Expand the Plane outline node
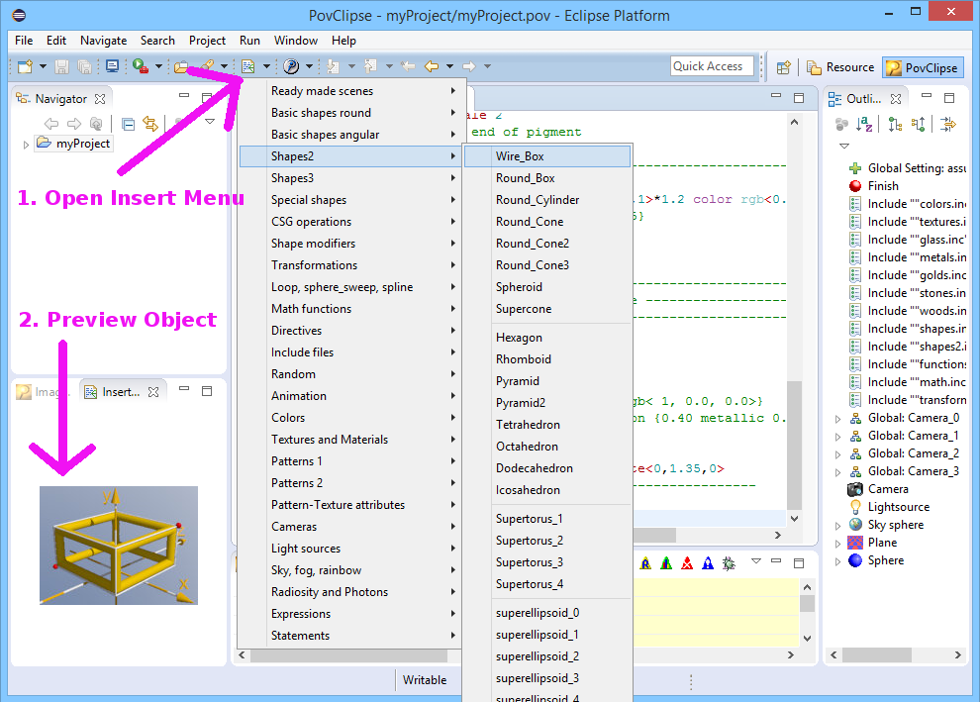This screenshot has width=980, height=702. tap(838, 544)
